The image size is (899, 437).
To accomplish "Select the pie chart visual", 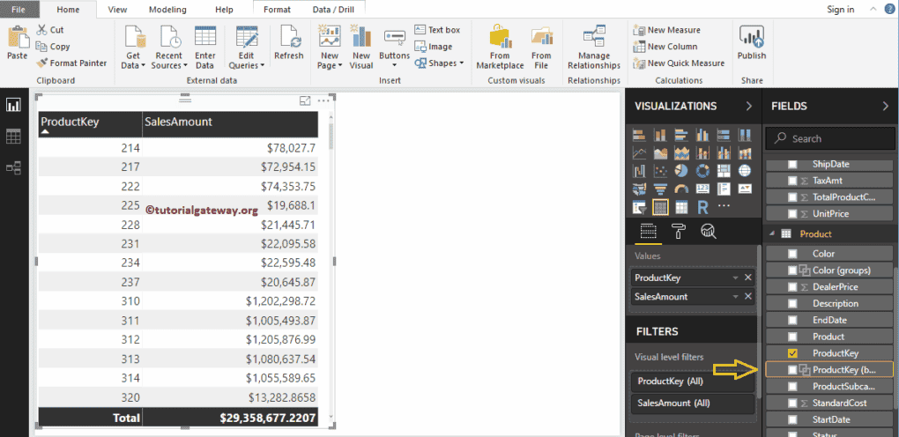I will tap(681, 171).
